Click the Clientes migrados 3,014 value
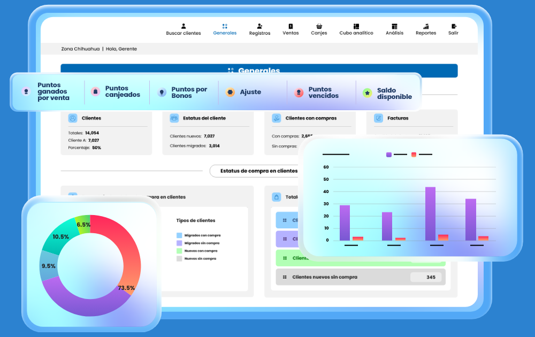This screenshot has height=337, width=535. 215,145
